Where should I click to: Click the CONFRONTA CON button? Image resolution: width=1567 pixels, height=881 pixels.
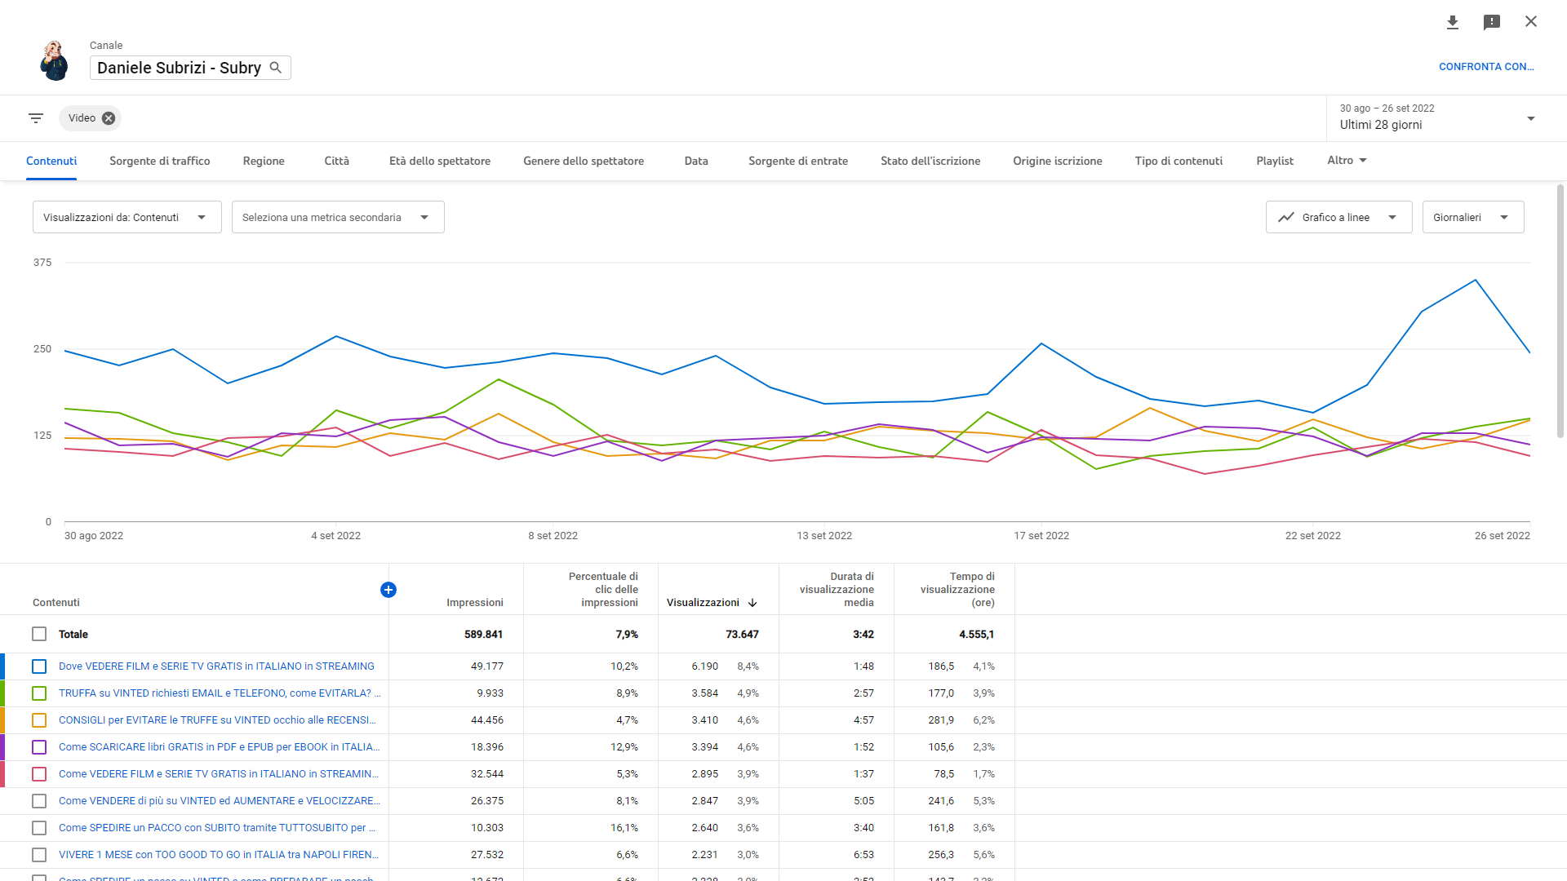pyautogui.click(x=1486, y=67)
